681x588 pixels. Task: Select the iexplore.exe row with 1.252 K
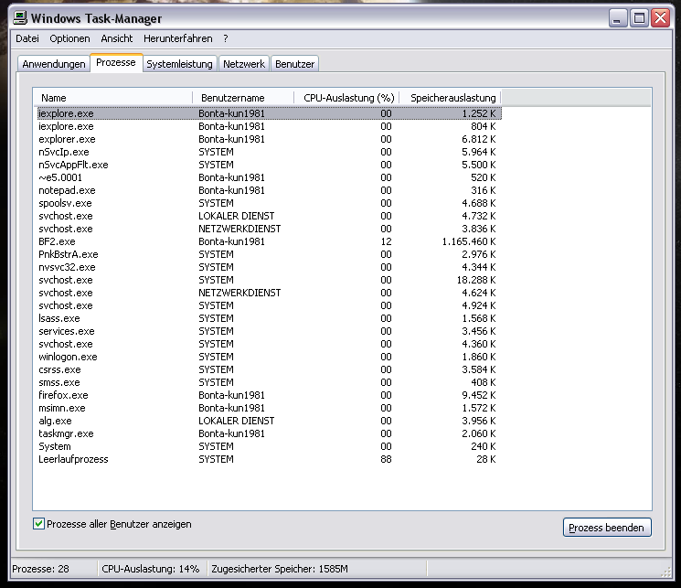click(270, 113)
